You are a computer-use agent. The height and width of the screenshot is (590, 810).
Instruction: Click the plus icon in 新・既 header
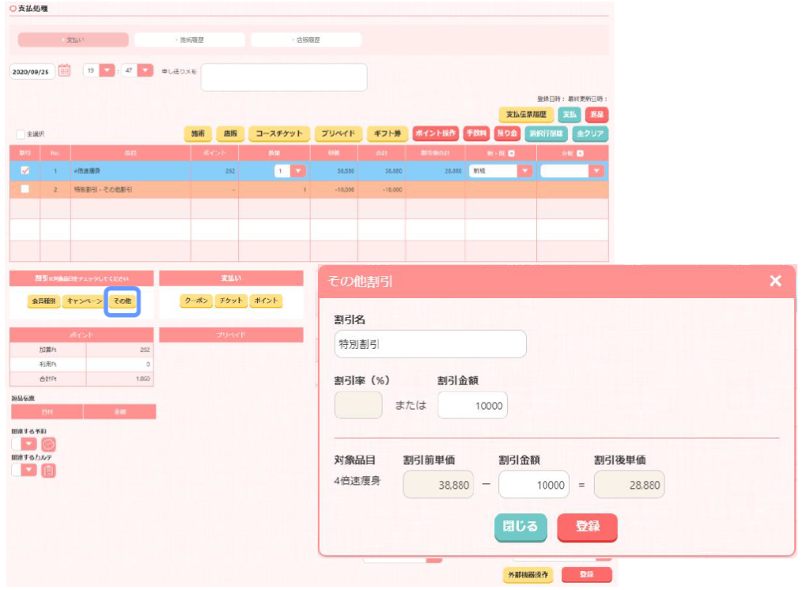(511, 153)
